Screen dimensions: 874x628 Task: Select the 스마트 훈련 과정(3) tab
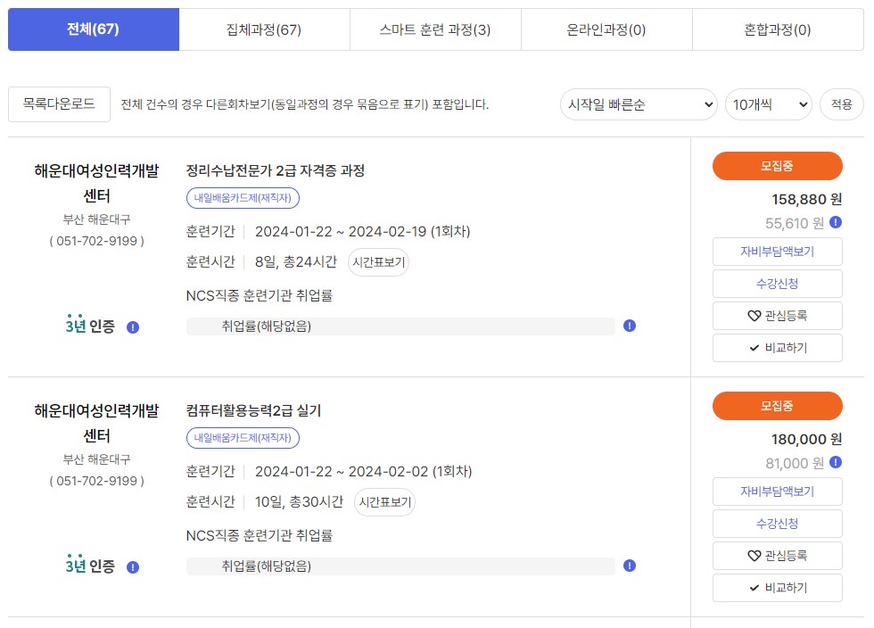[x=435, y=29]
